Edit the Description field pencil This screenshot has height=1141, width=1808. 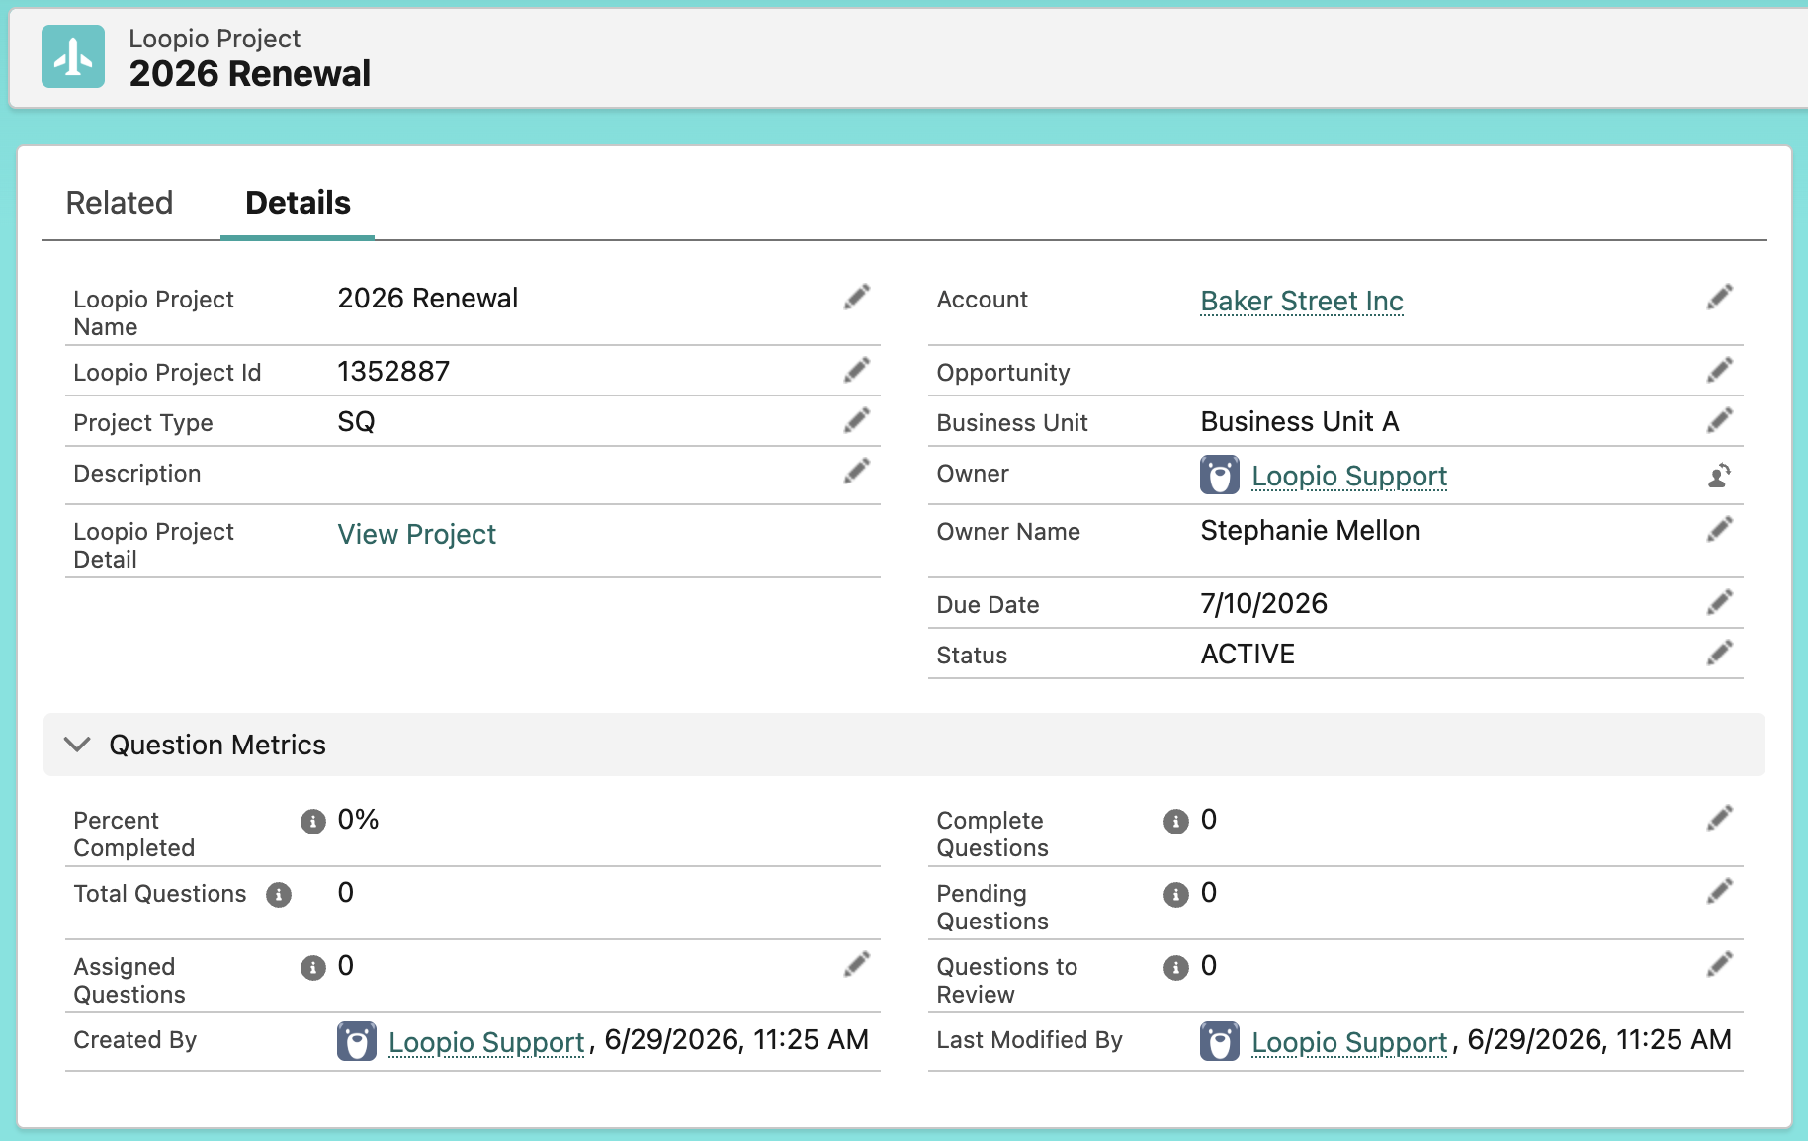(x=856, y=471)
